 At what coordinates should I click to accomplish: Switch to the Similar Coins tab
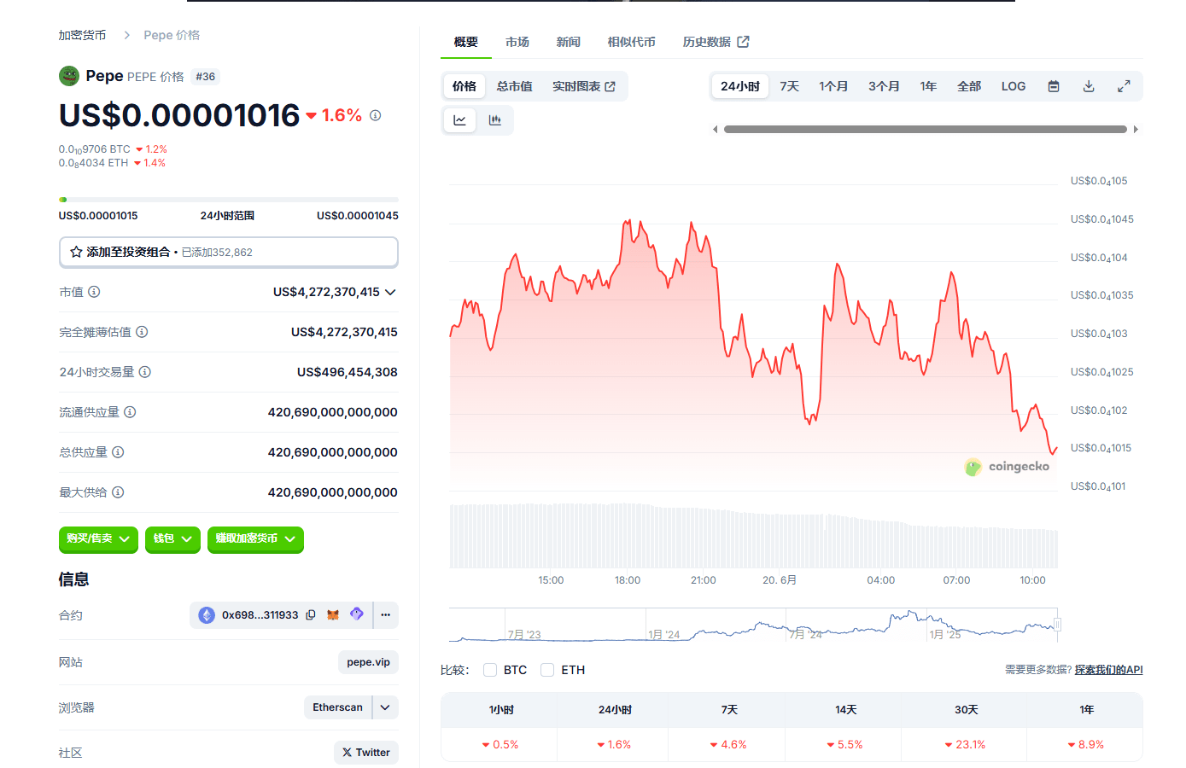(x=632, y=42)
